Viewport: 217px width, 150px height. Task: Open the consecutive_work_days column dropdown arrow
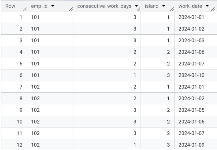coord(136,6)
